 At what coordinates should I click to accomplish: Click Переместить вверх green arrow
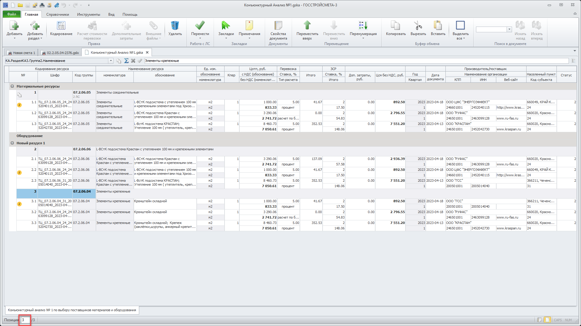click(307, 26)
